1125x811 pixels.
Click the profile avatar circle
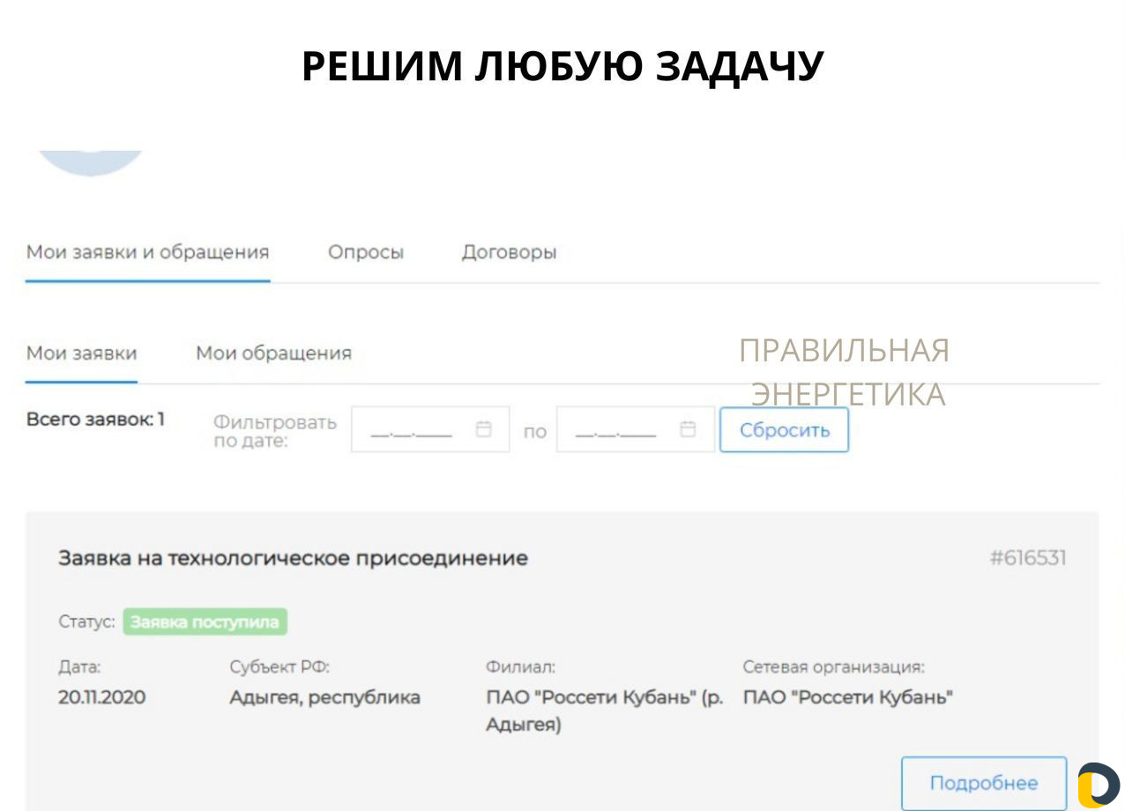click(92, 162)
